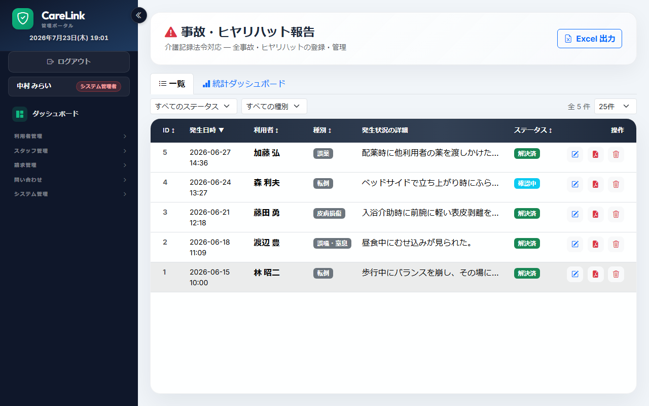Sort table by ステータス column
The height and width of the screenshot is (406, 649).
click(x=533, y=130)
